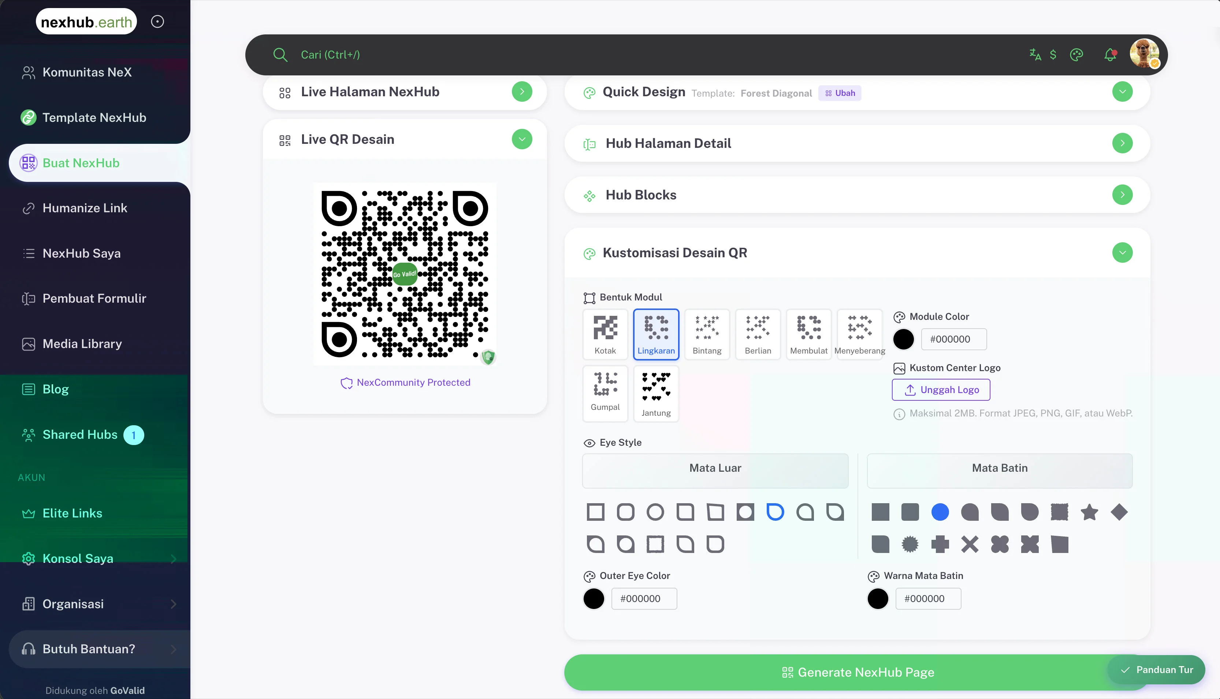Select the skewed square outer eye shape
The height and width of the screenshot is (699, 1220).
[x=715, y=512]
